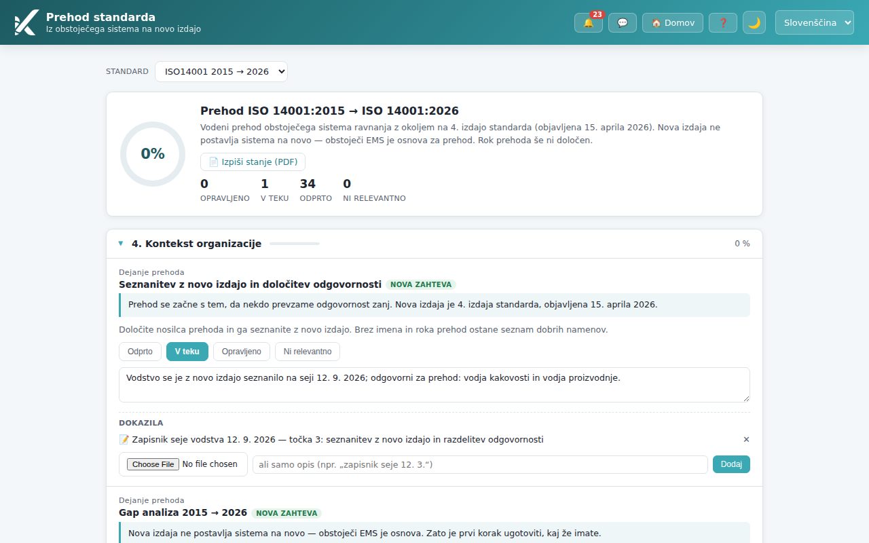Click the Kontekst organizacije section progress bar
The height and width of the screenshot is (543, 869).
tap(295, 244)
